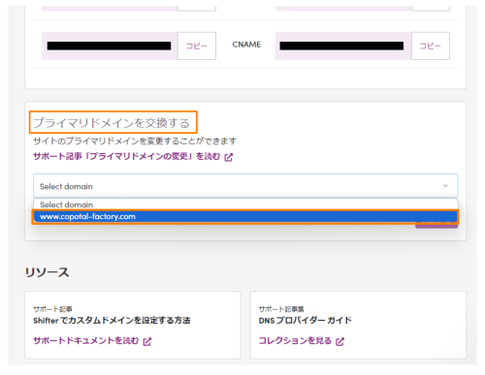Copy the CNAME record name field
Viewport: 485px width, 375px height.
click(197, 46)
